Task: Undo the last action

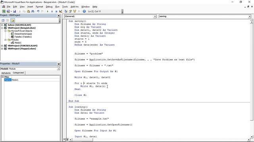Action: tap(38, 11)
